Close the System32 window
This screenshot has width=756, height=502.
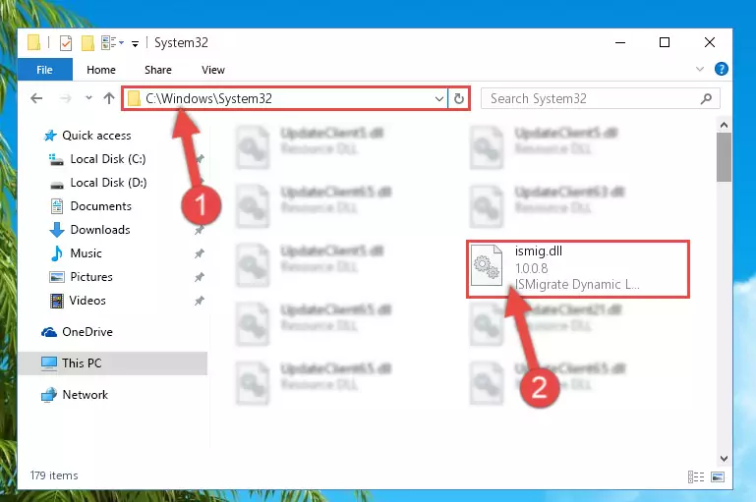pyautogui.click(x=709, y=42)
